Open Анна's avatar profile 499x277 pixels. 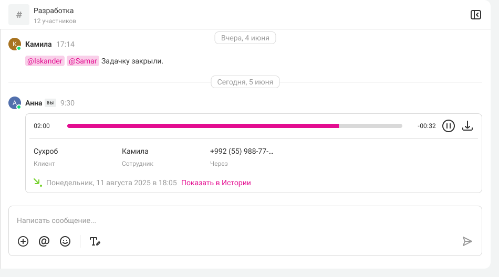point(15,103)
